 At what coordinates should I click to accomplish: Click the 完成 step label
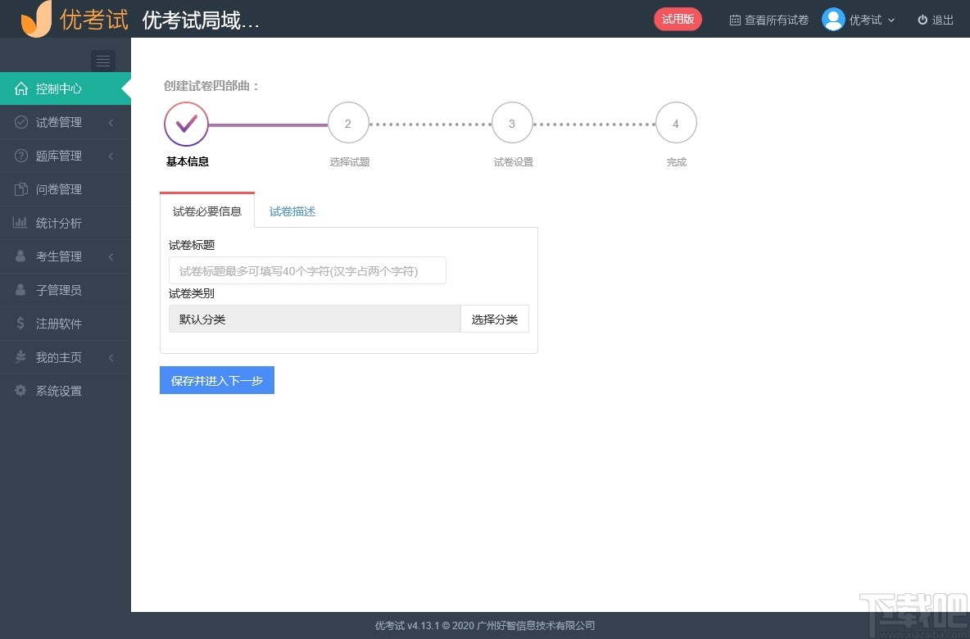676,161
